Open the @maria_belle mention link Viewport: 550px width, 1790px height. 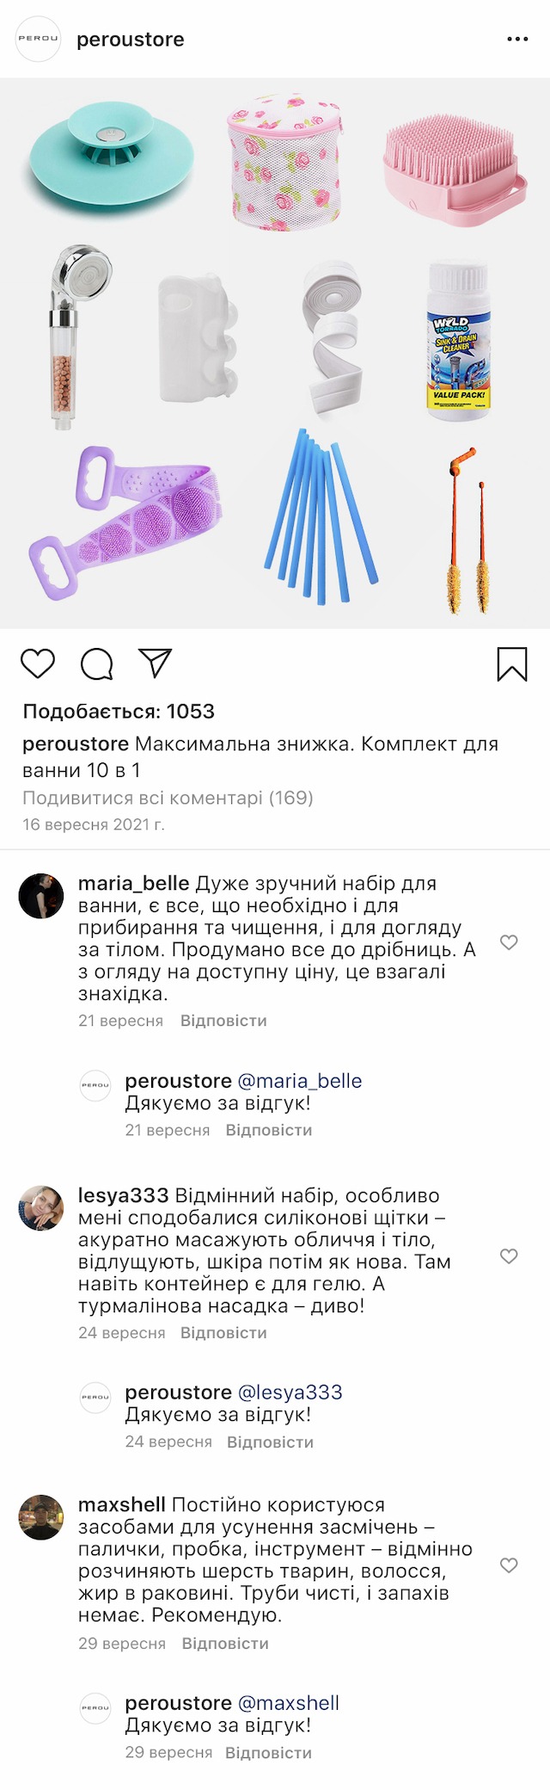(299, 1081)
